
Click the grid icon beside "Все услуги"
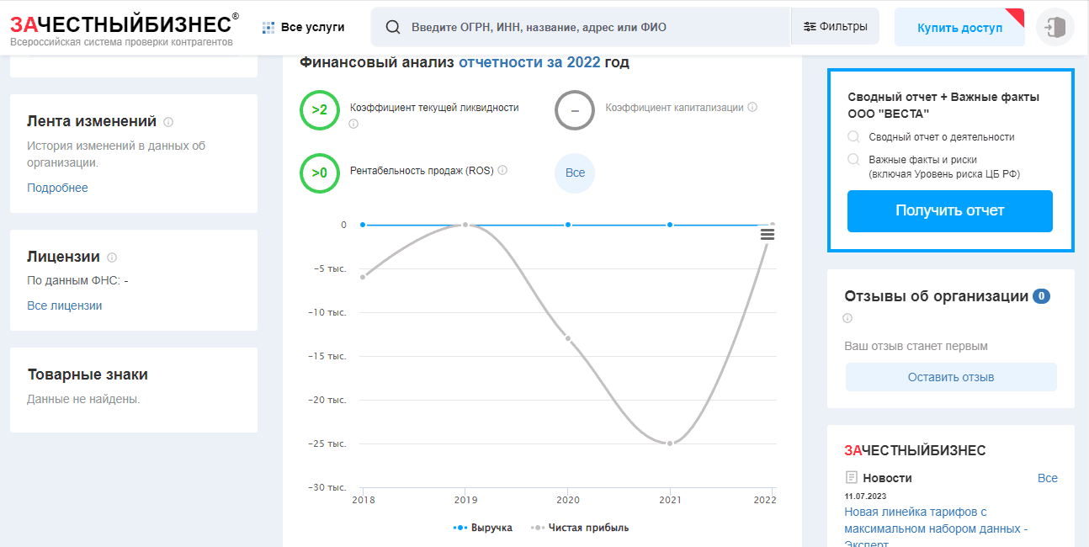(x=268, y=26)
